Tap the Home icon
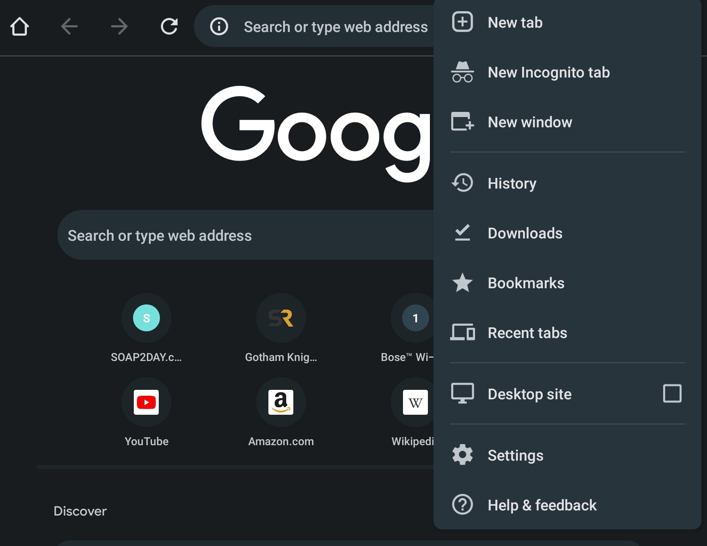 tap(19, 26)
